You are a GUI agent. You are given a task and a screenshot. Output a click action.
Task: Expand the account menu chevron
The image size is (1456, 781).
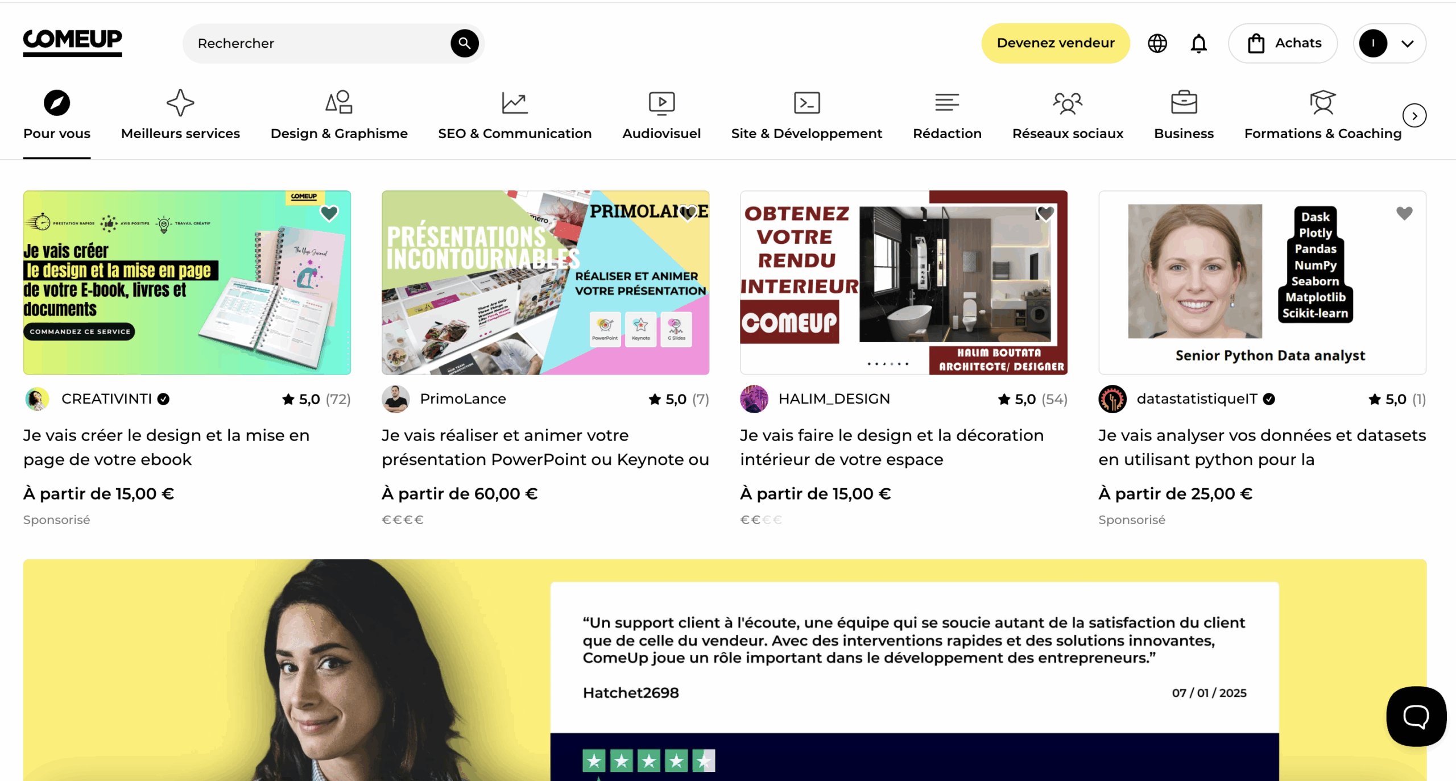click(x=1408, y=44)
